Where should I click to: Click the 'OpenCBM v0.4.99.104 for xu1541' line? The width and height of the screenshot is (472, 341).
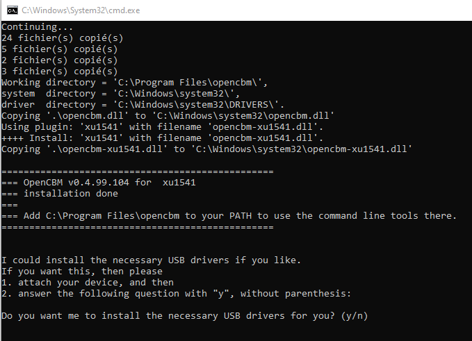pos(99,183)
